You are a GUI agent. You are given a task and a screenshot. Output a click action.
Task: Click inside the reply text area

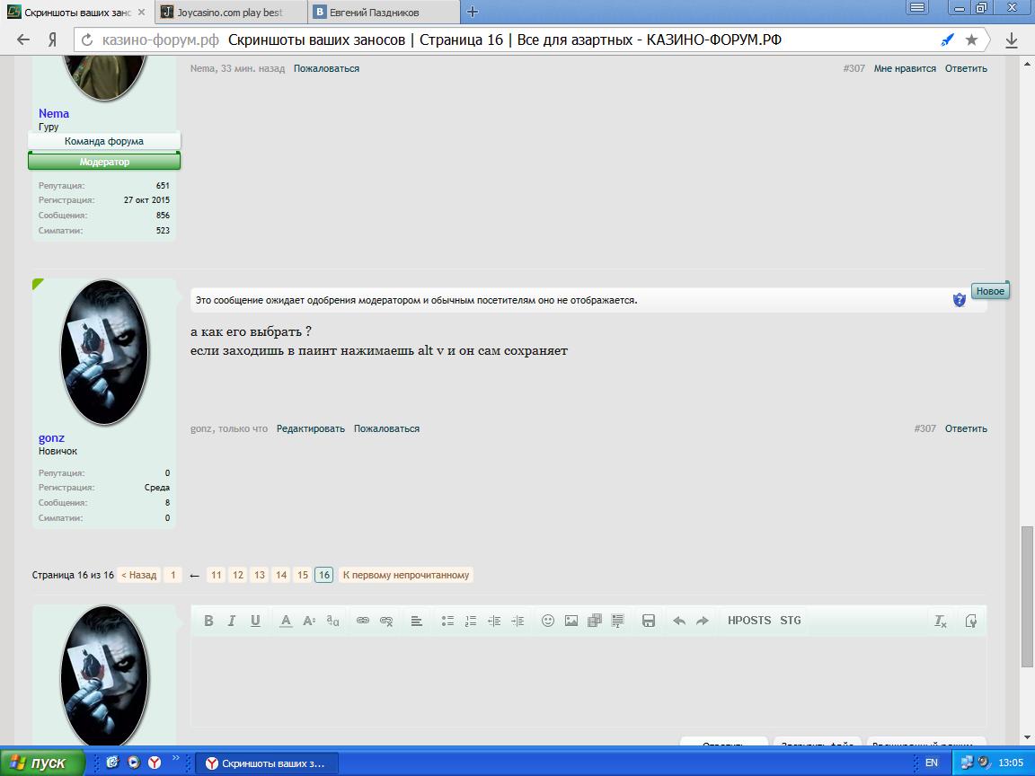point(588,682)
